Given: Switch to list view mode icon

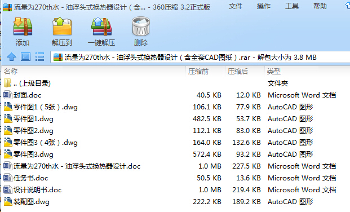Looking at the screenshot, I should point(39,57).
